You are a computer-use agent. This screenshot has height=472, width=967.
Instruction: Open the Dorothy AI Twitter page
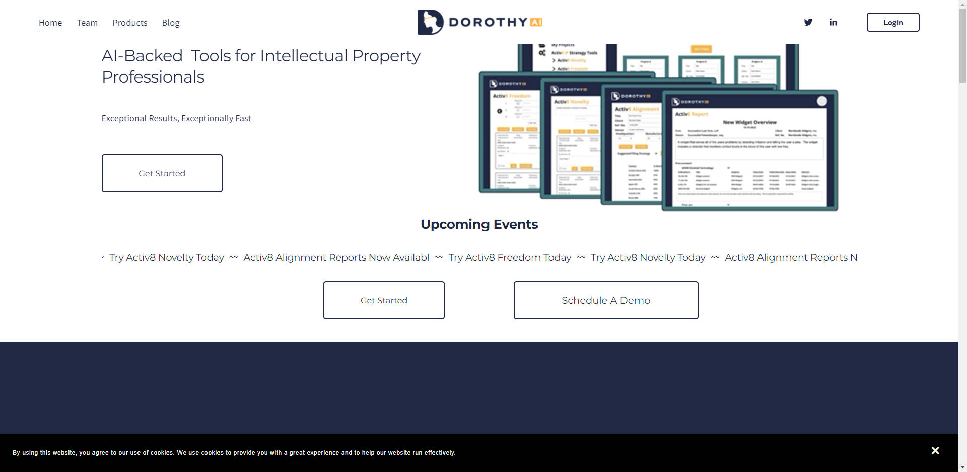click(808, 22)
